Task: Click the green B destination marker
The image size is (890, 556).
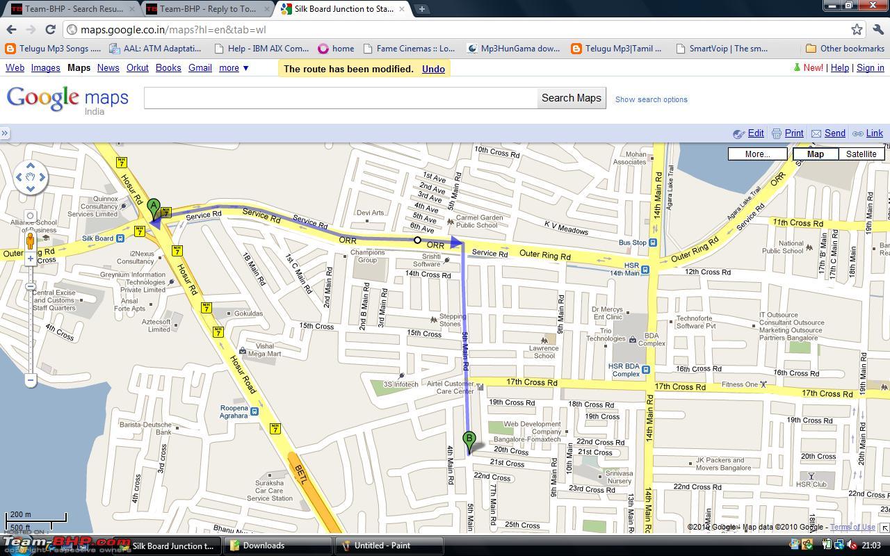Action: pyautogui.click(x=469, y=443)
